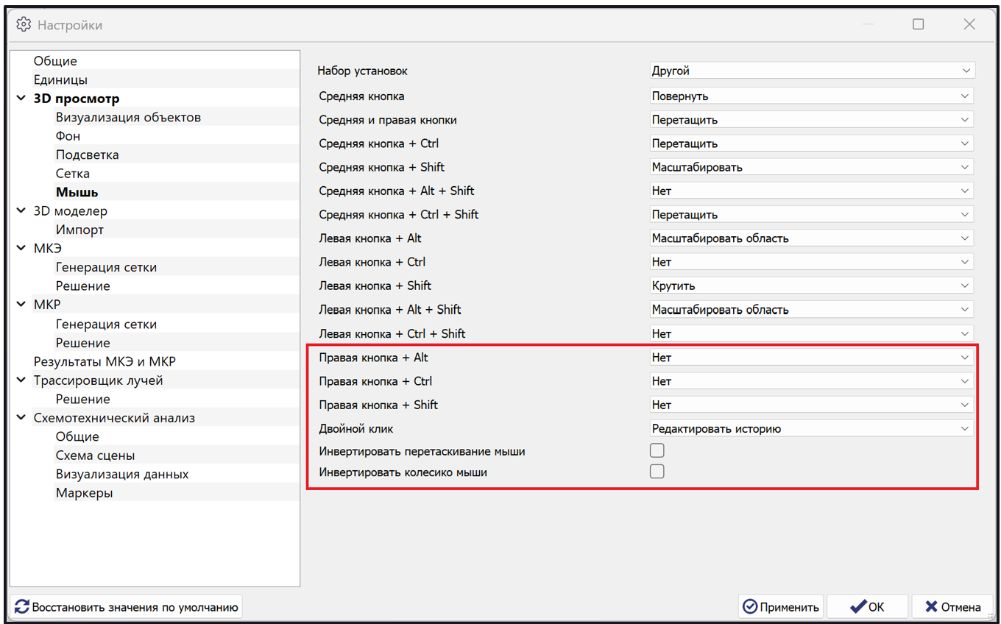Click the Настройки gear icon in title bar
This screenshot has height=624, width=1001.
click(24, 25)
